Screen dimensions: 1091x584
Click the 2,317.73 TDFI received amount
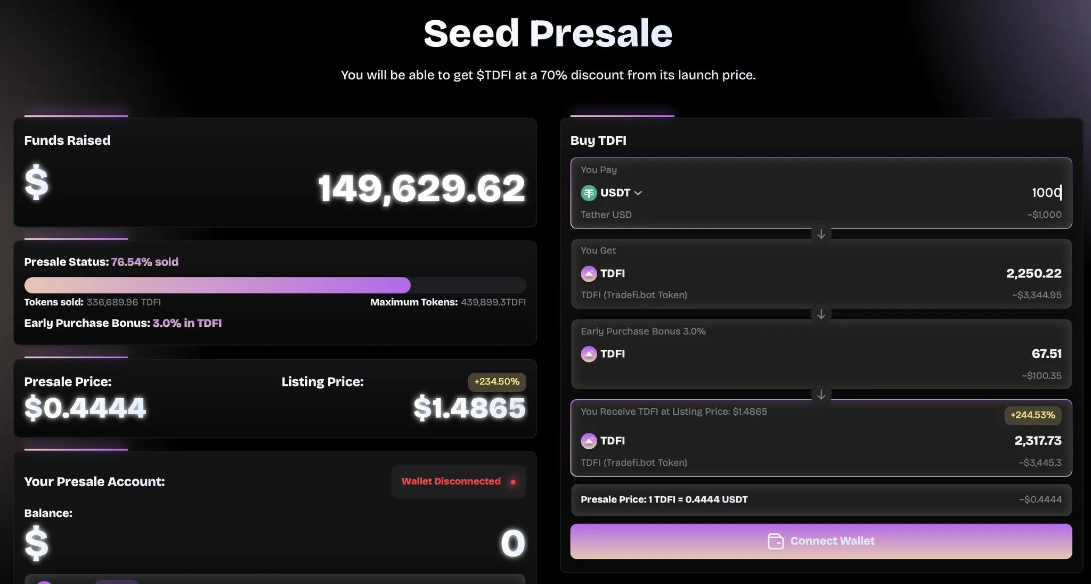1038,441
